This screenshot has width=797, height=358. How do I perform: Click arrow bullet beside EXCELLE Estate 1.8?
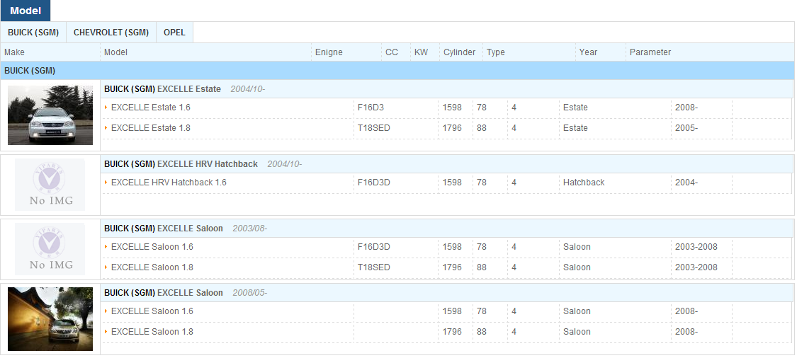(106, 128)
